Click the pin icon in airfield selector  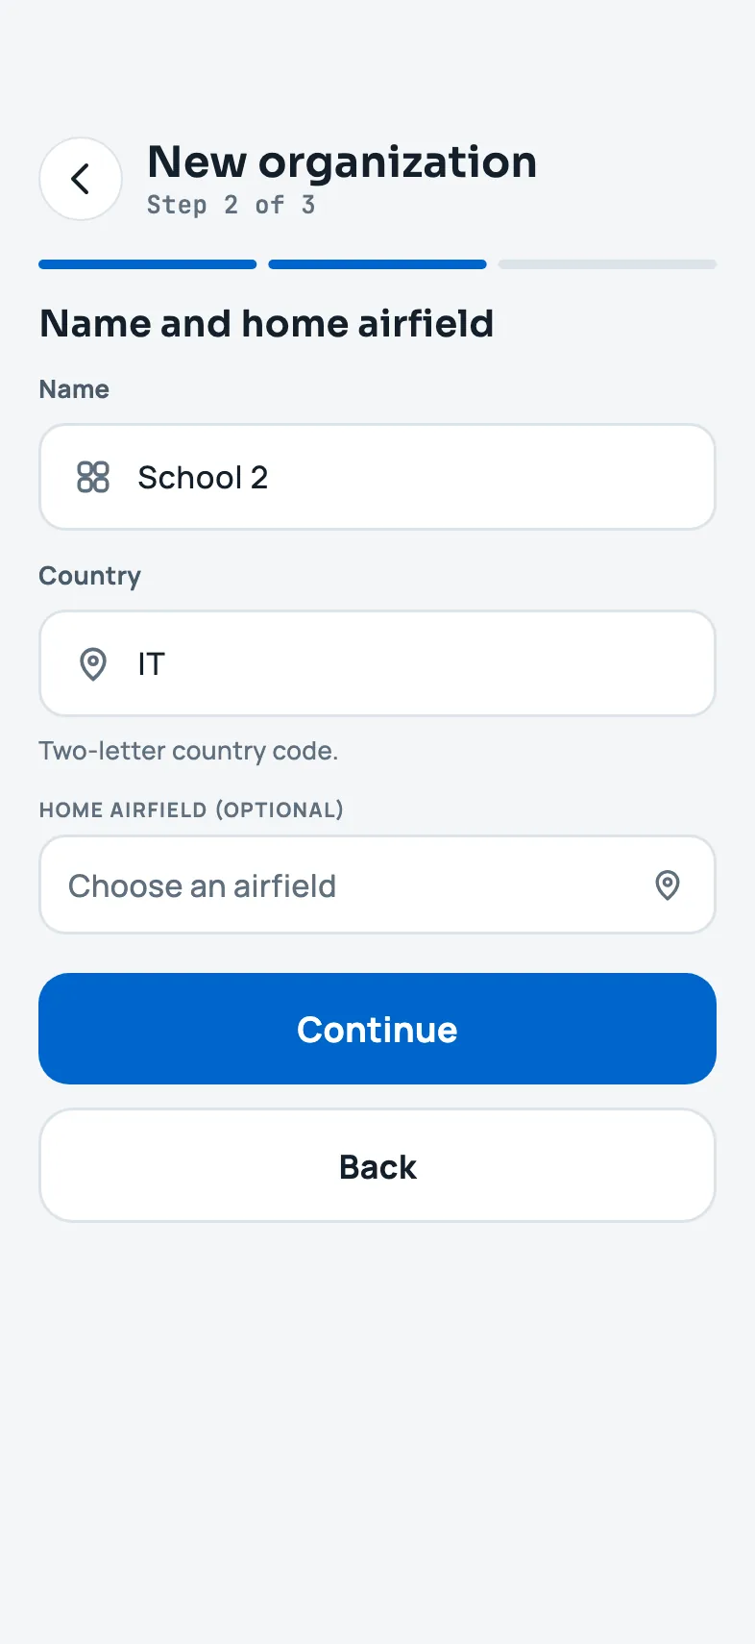point(668,884)
